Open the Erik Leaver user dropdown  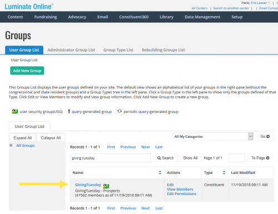[x=260, y=3]
